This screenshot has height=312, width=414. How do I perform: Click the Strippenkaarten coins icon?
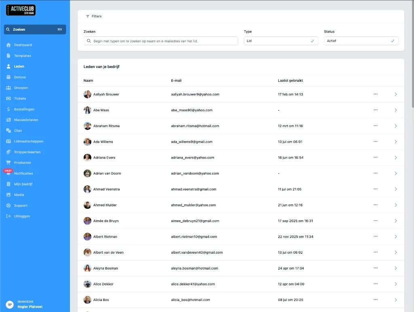point(8,152)
